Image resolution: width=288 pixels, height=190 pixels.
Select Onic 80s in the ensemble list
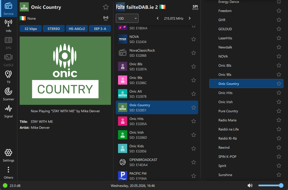click(x=157, y=66)
